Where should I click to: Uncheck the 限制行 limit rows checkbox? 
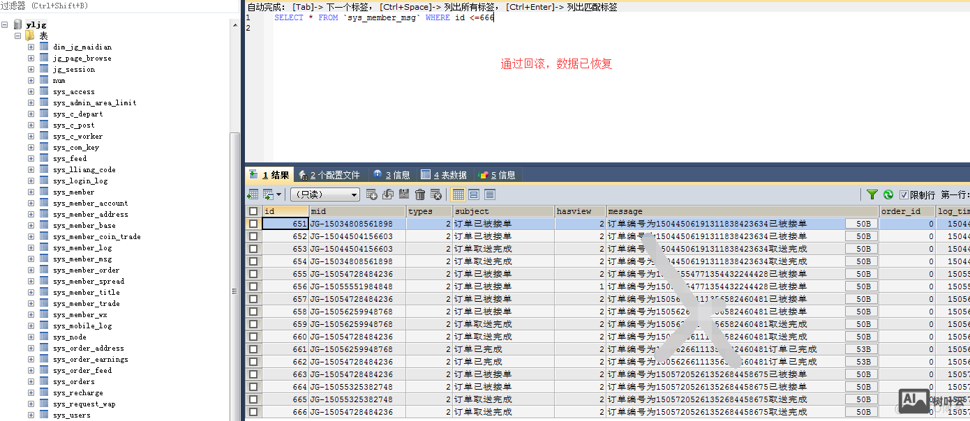coord(904,194)
